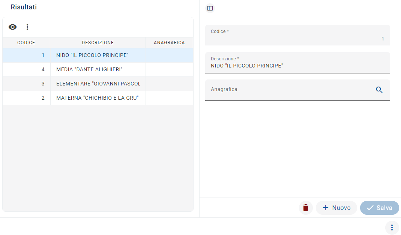Click the red trash delete icon
Image resolution: width=401 pixels, height=235 pixels.
[306, 208]
